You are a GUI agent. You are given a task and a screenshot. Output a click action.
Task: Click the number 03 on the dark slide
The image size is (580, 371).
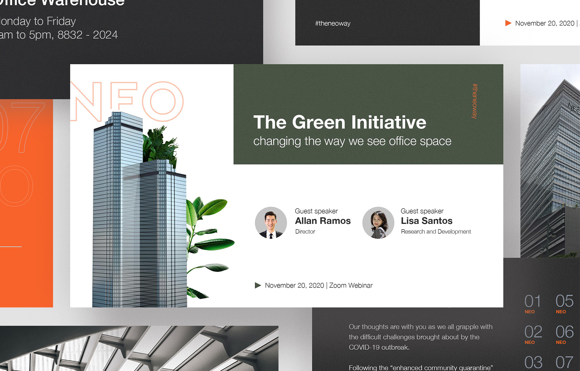pyautogui.click(x=533, y=363)
